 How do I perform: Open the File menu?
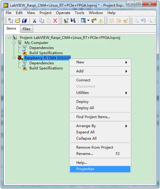(8, 13)
